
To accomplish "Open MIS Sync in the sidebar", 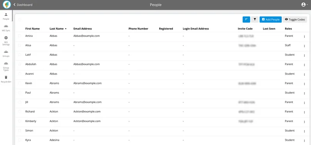I will (x=6, y=28).
